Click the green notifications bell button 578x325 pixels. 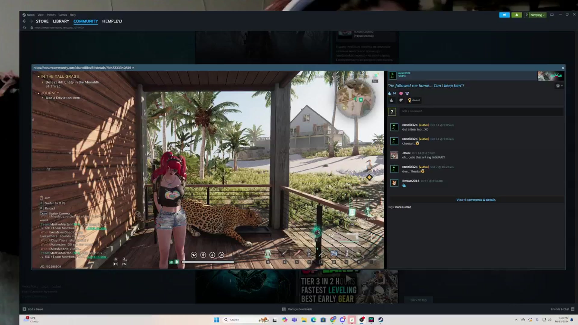[x=517, y=15]
